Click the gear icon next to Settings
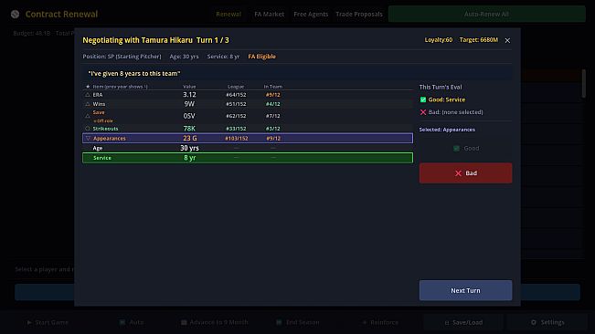 [534, 322]
